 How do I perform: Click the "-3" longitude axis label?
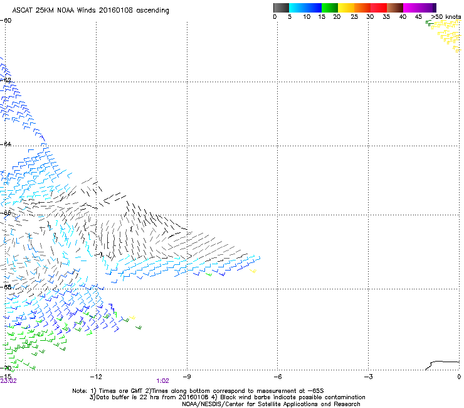tap(368, 377)
